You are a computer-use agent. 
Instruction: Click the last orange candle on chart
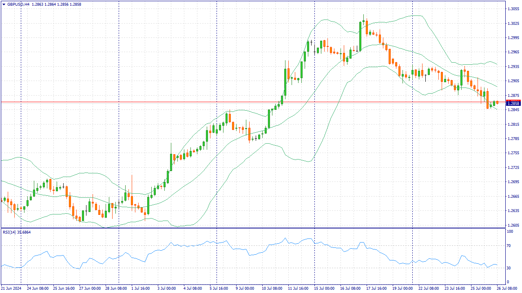click(497, 102)
